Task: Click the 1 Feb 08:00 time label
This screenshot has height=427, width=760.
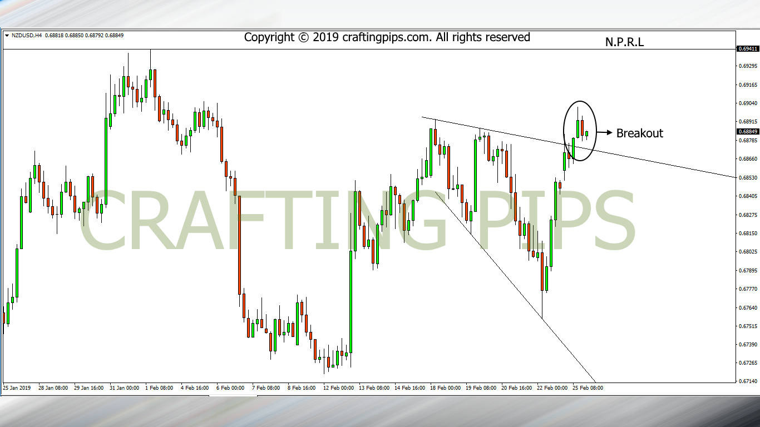Action: click(160, 388)
